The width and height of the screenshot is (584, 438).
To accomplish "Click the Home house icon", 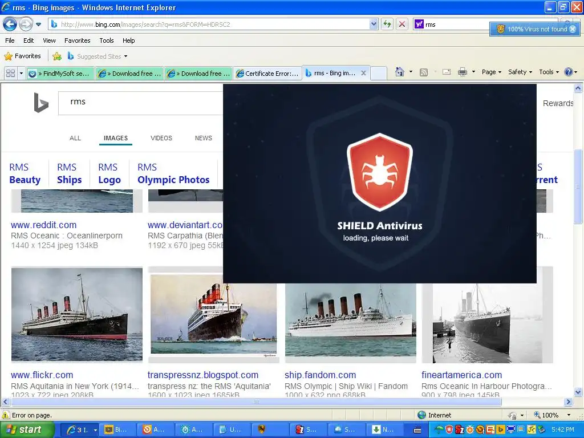I will 400,72.
